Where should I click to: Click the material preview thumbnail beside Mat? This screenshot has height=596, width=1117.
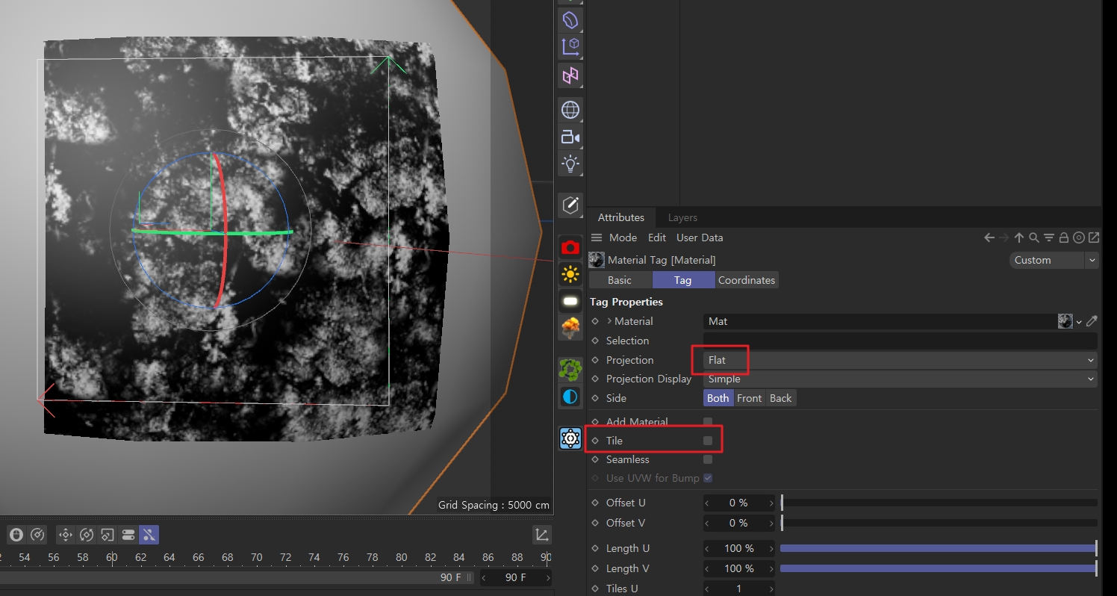[1065, 321]
